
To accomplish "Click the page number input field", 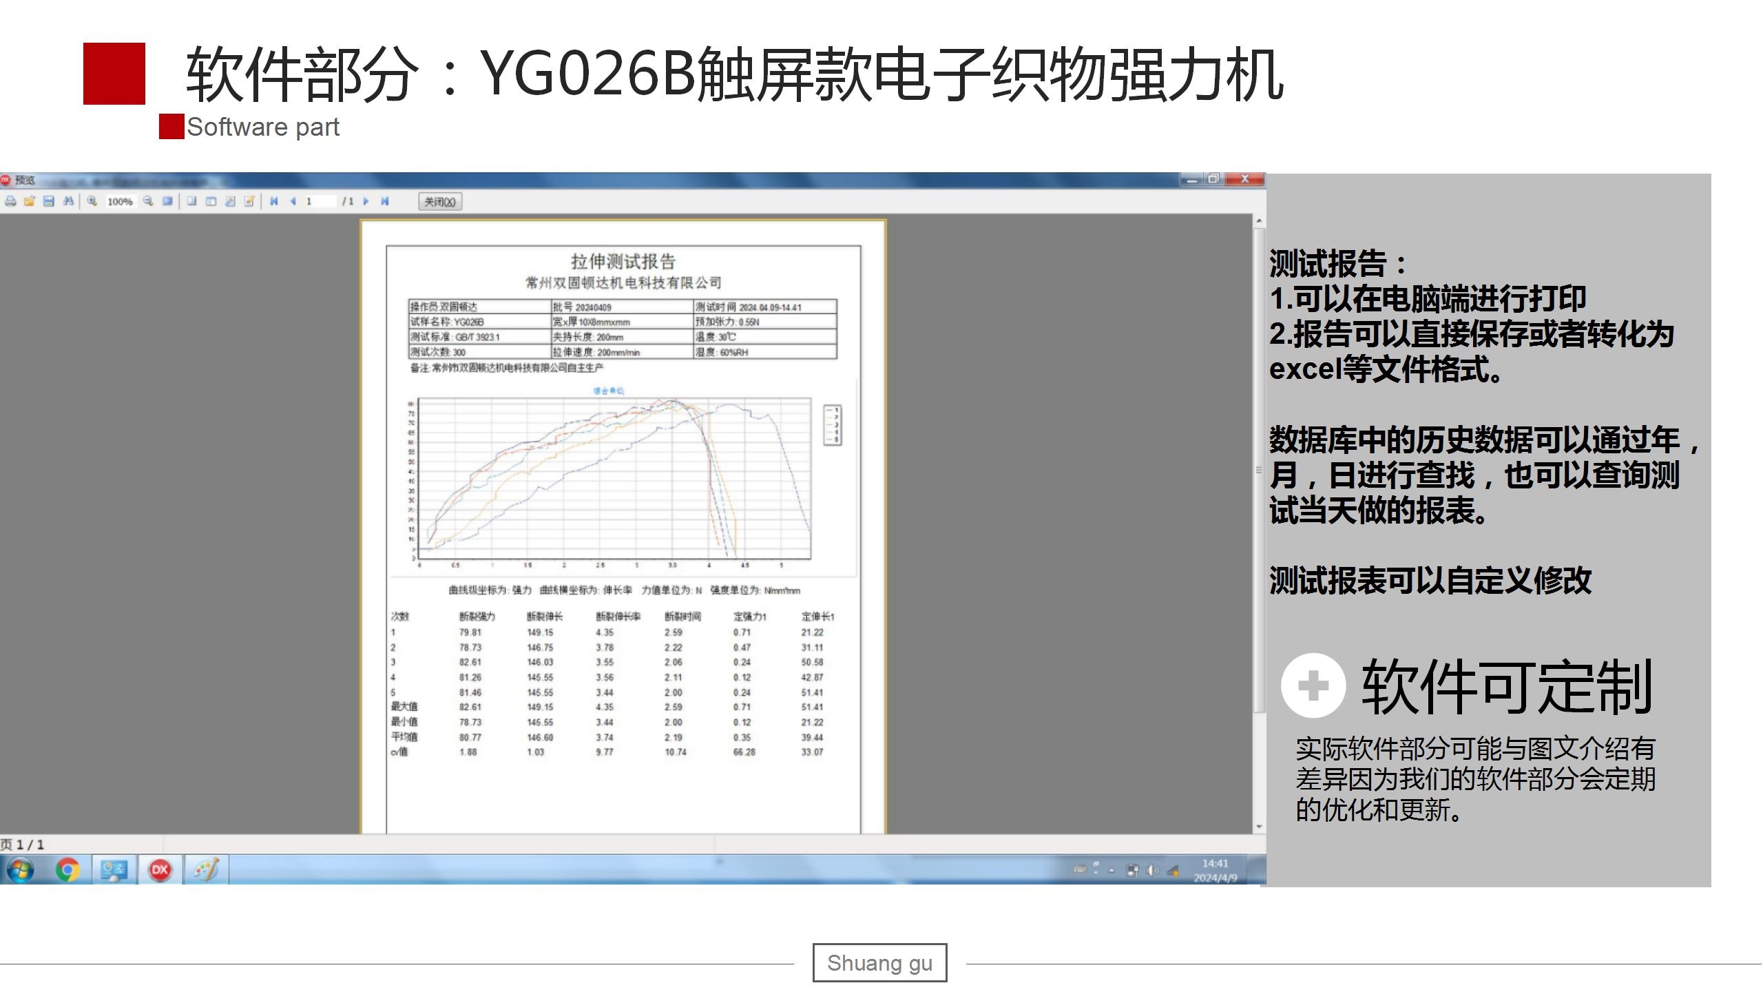I will click(318, 201).
